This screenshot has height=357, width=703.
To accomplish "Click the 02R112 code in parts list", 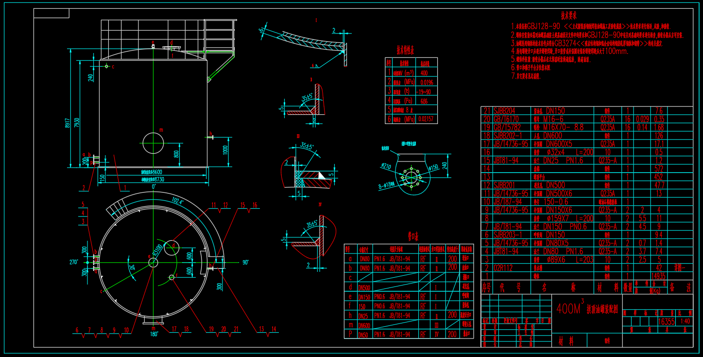I will tap(503, 268).
